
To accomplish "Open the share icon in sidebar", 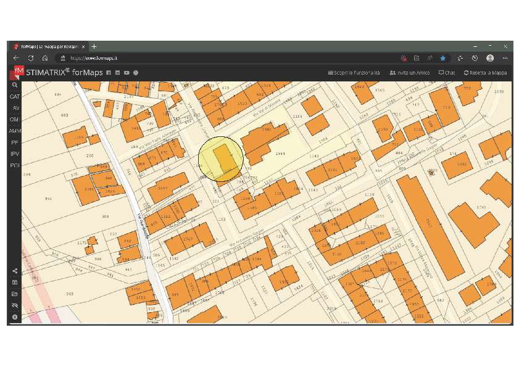I will click(x=15, y=271).
